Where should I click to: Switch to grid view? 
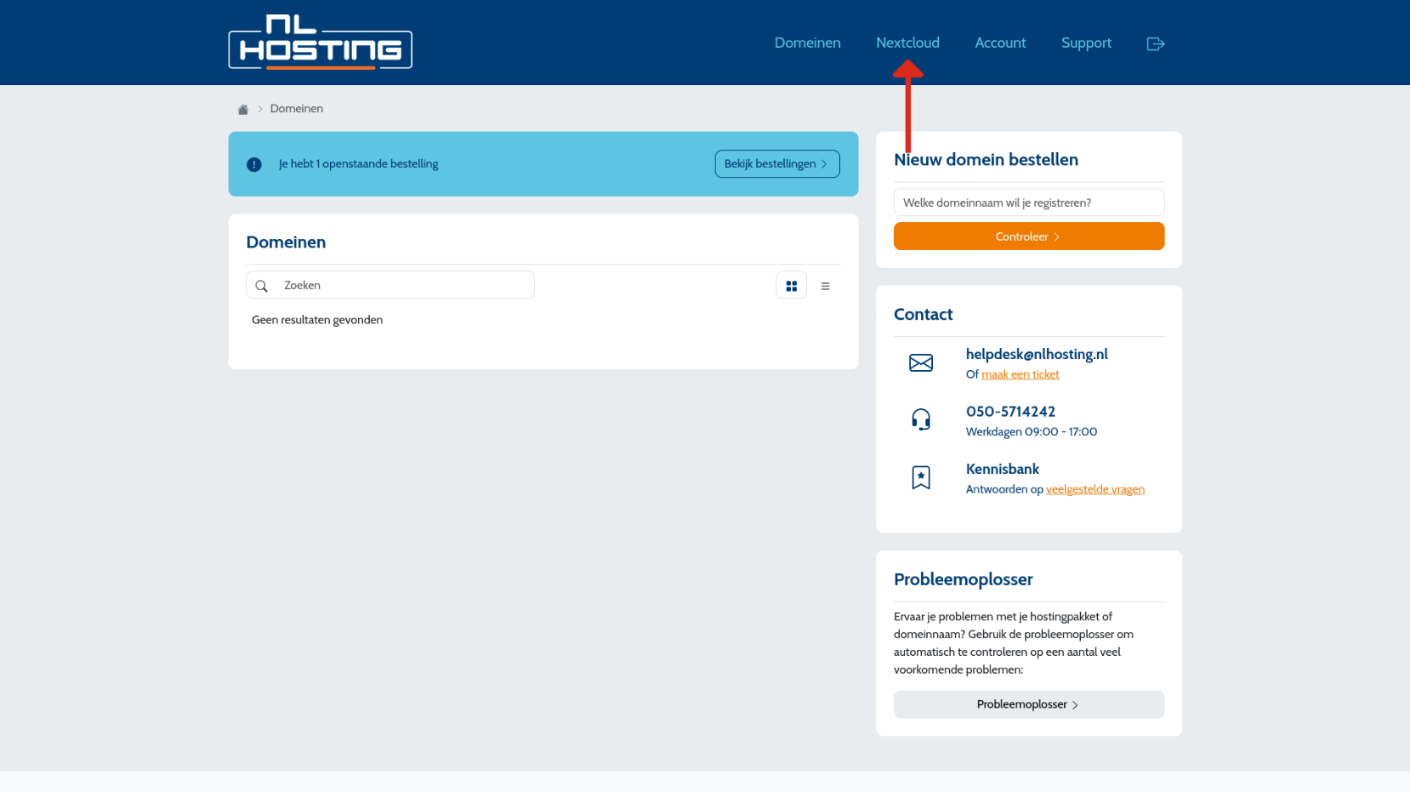(x=791, y=286)
